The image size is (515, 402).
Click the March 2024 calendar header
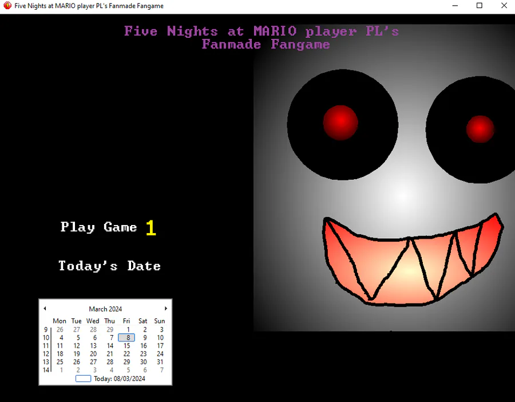[105, 309]
